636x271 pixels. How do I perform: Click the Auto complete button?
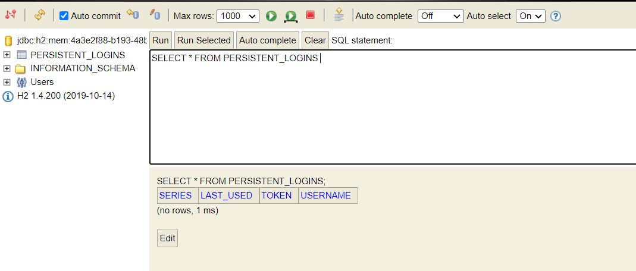268,40
